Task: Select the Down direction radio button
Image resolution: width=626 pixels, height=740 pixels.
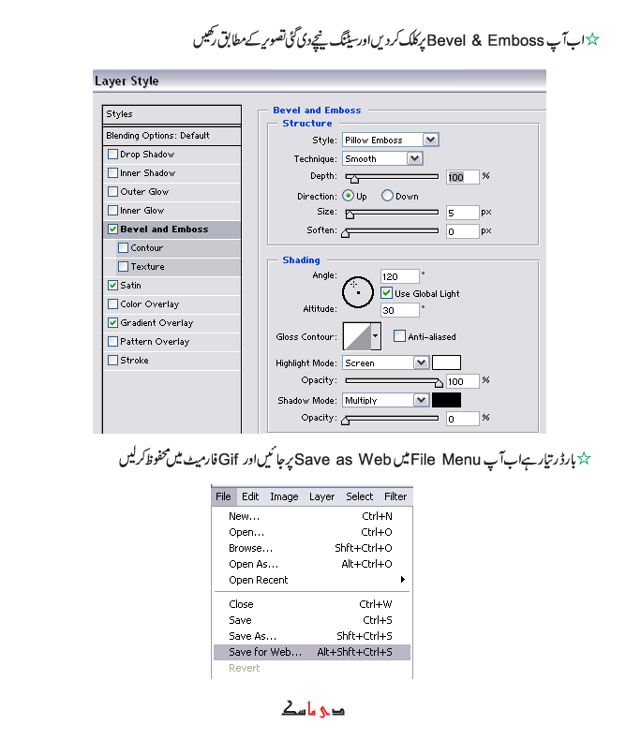Action: pyautogui.click(x=387, y=197)
